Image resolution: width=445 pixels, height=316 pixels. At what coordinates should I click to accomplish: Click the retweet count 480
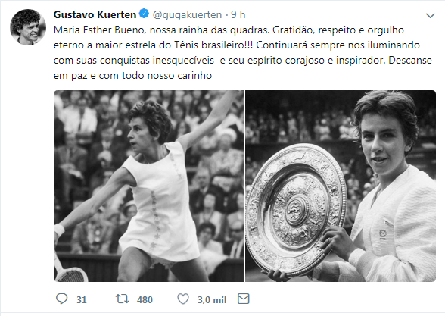point(145,299)
